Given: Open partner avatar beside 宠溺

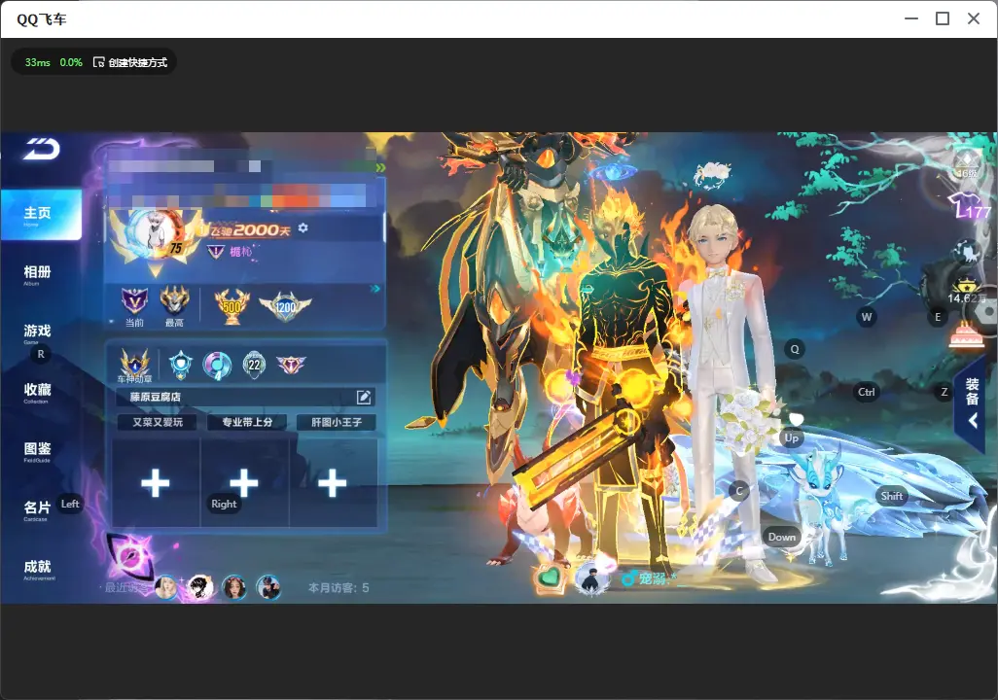Looking at the screenshot, I should 592,579.
